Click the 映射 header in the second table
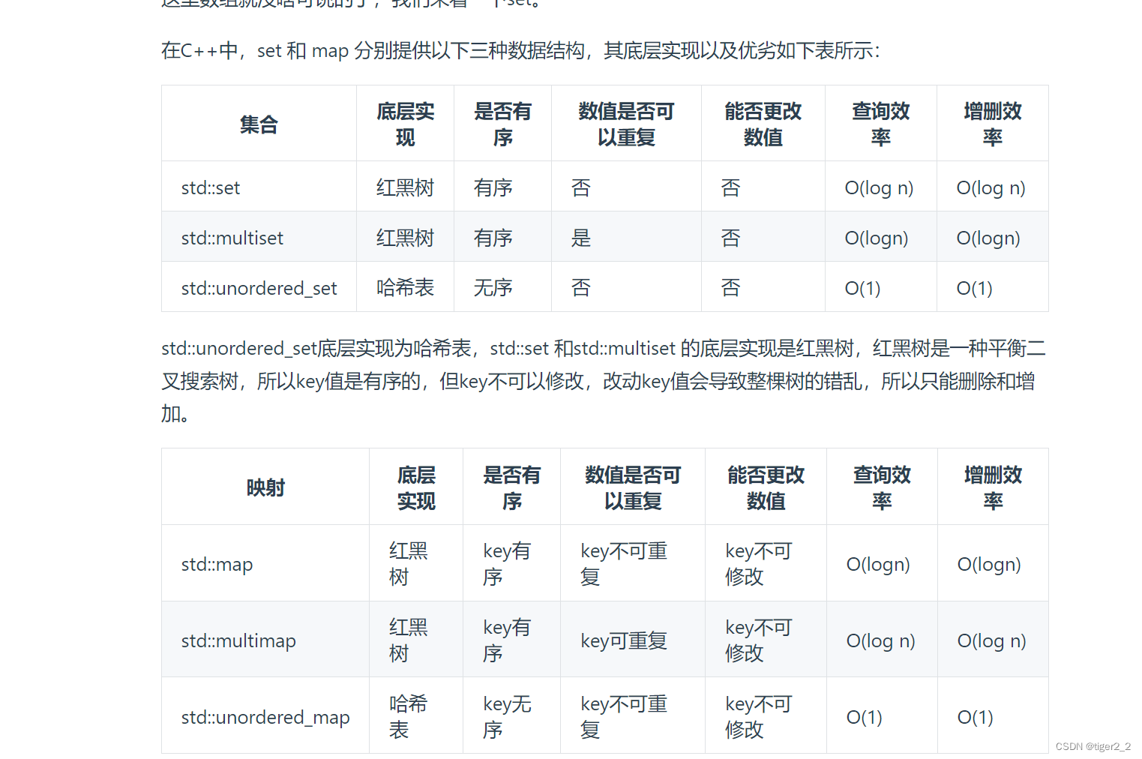Viewport: 1142px width, 759px height. click(264, 486)
